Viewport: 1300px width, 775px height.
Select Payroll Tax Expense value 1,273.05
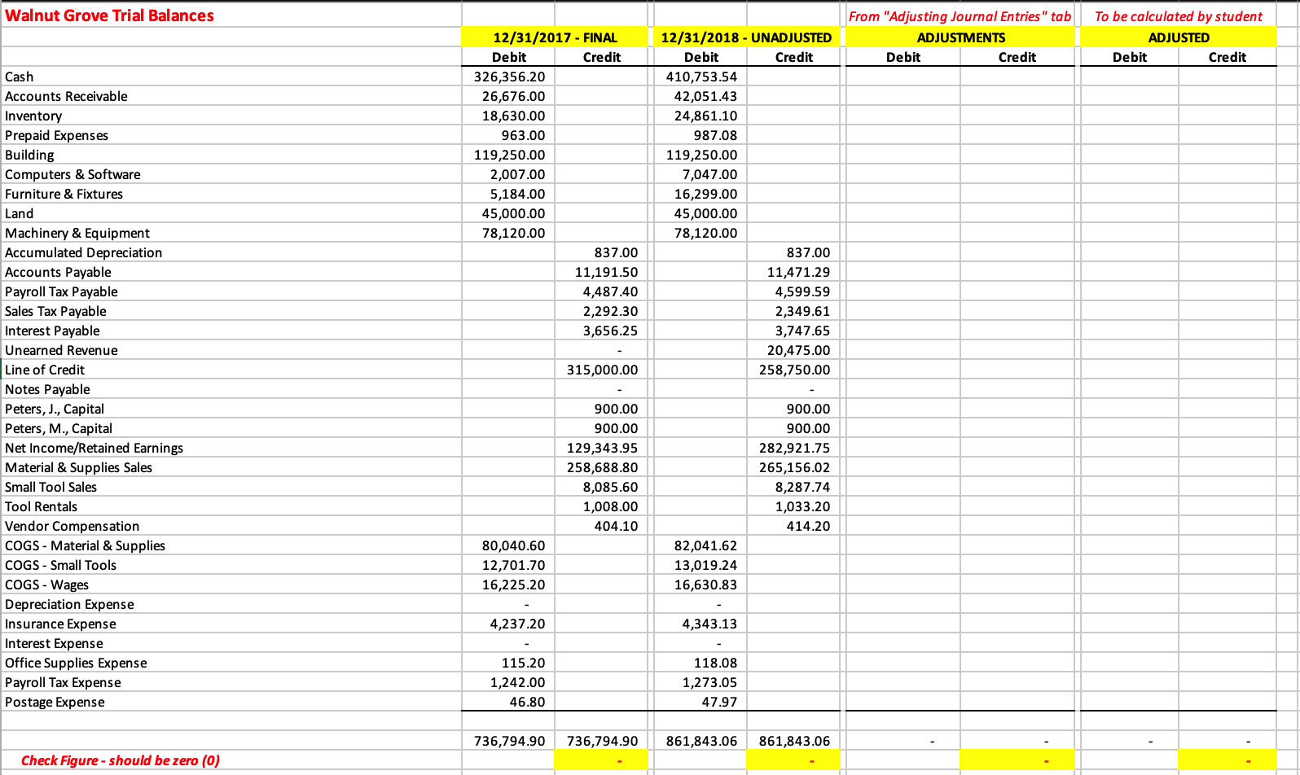point(701,682)
